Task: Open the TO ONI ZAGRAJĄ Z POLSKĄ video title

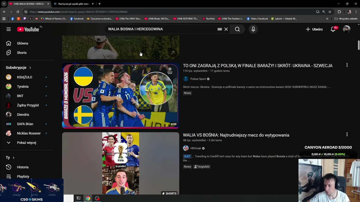Action: click(258, 66)
